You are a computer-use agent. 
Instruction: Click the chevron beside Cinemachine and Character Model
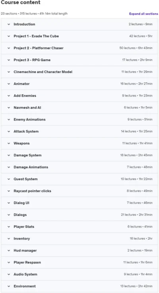(9, 72)
